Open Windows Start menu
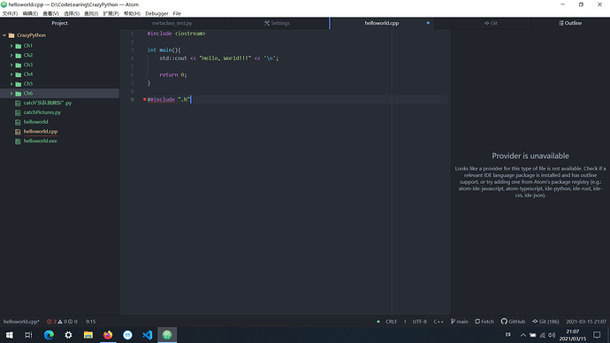Image resolution: width=610 pixels, height=343 pixels. (x=10, y=335)
